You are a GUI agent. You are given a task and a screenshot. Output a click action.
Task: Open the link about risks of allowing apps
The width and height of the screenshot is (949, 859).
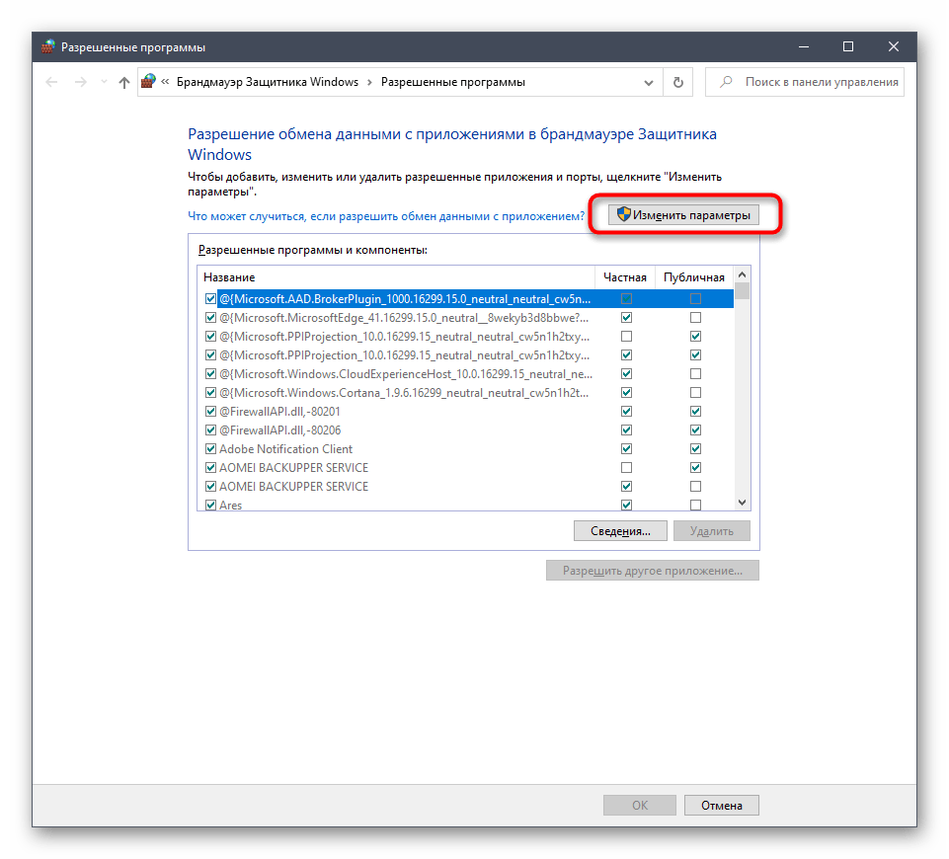pyautogui.click(x=386, y=215)
